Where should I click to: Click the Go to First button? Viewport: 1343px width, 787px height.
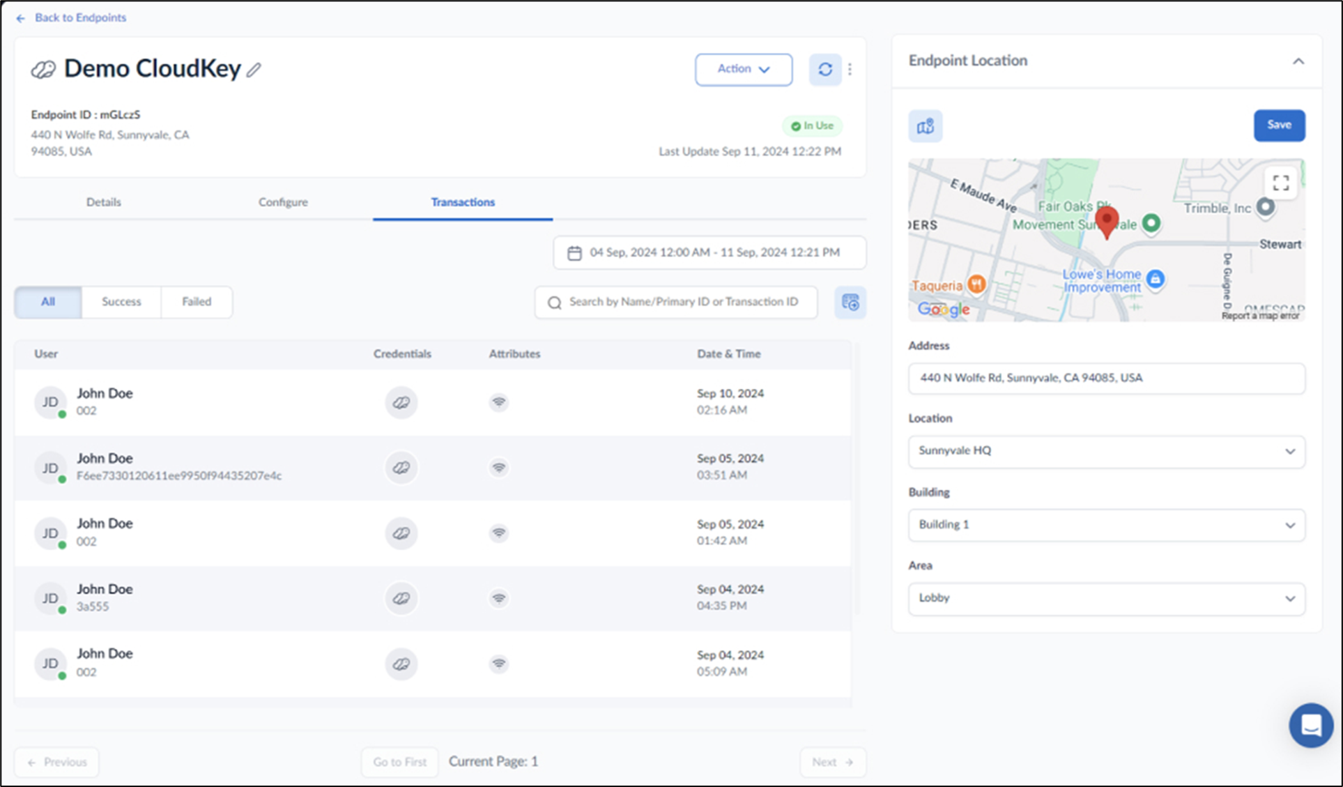click(399, 762)
